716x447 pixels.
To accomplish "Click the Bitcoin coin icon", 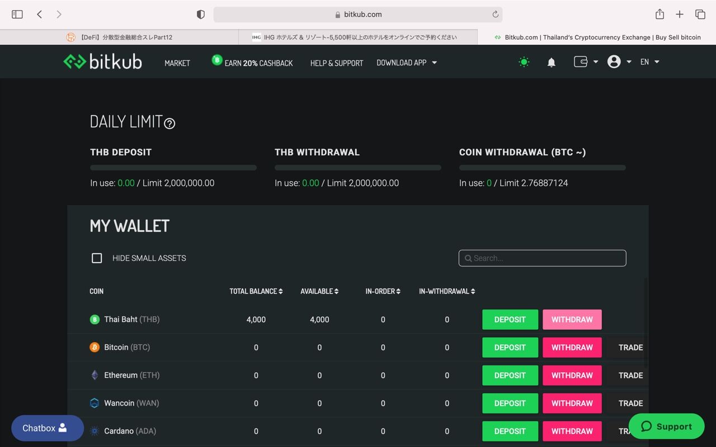I will coord(94,347).
